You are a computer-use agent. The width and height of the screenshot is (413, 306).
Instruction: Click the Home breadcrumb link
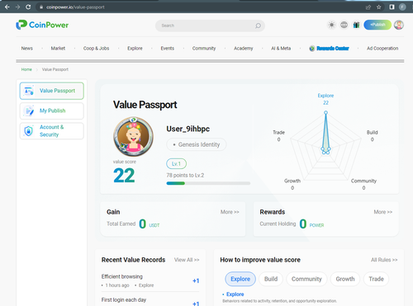pyautogui.click(x=26, y=69)
